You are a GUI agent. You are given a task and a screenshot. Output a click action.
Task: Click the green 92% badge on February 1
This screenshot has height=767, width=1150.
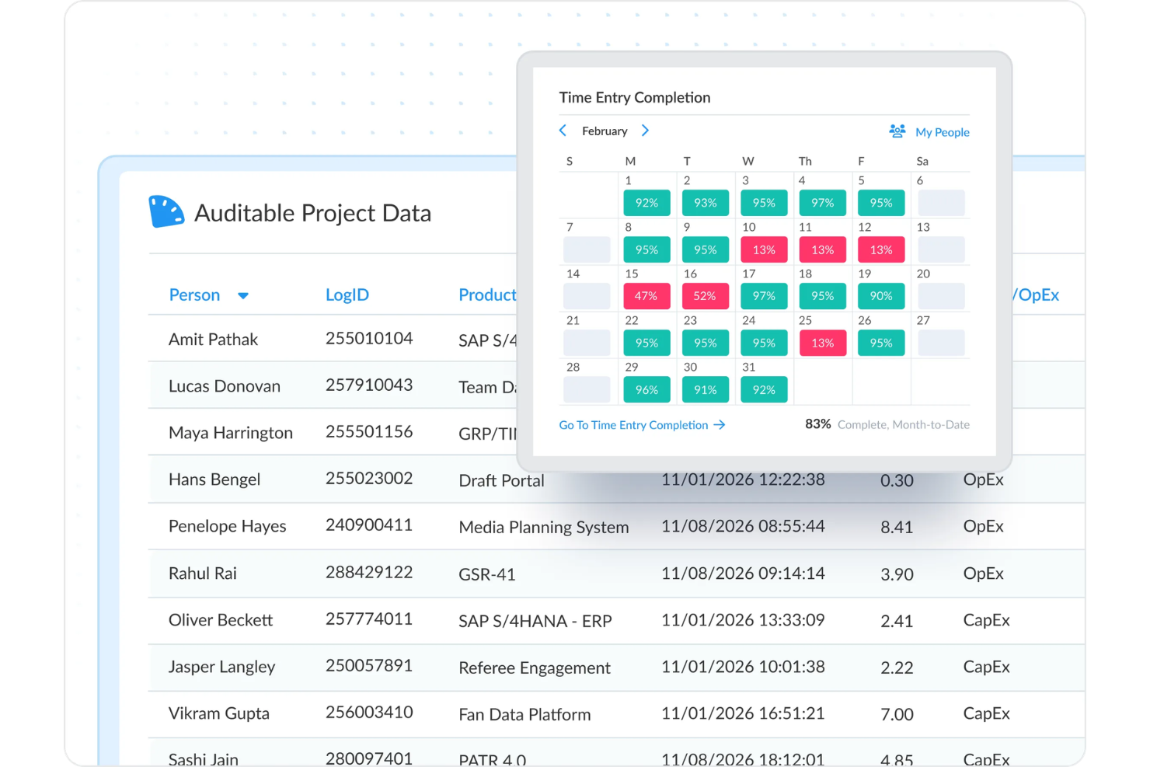646,203
